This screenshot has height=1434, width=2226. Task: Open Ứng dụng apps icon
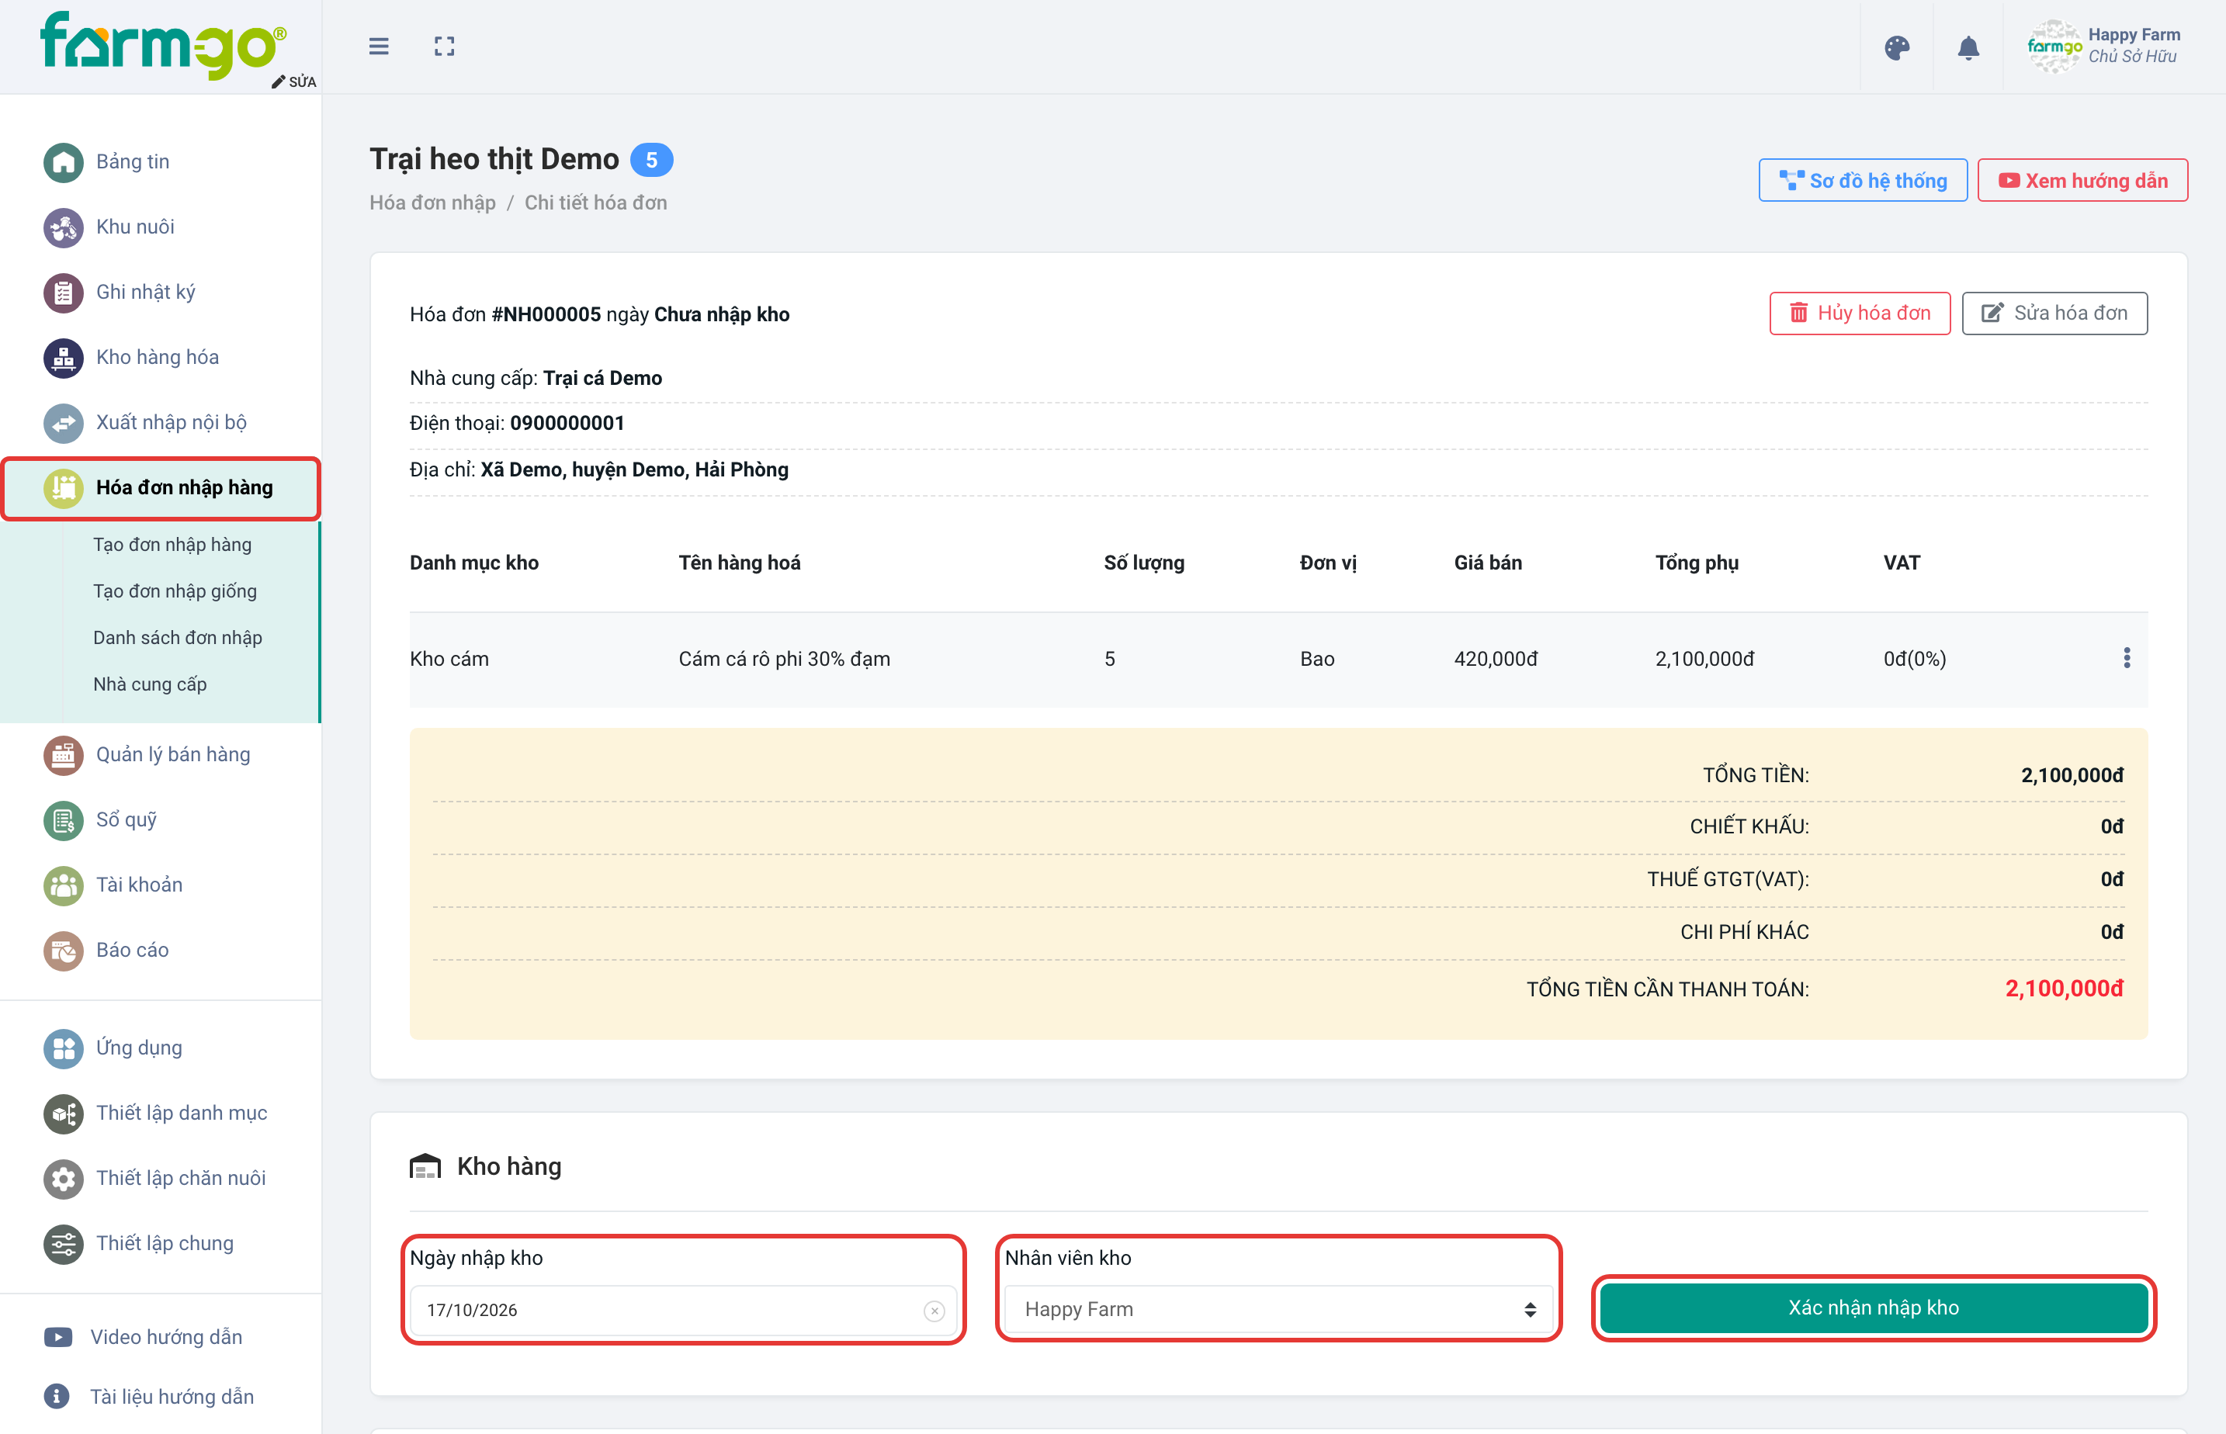point(64,1048)
